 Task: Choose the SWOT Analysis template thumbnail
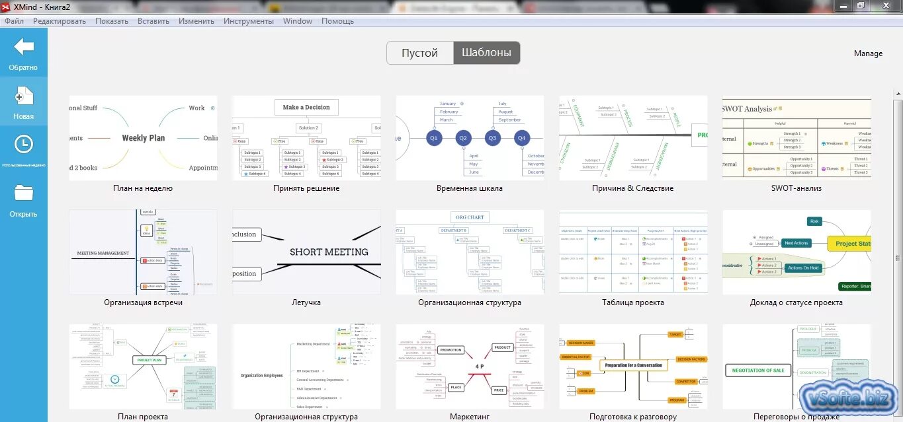point(796,138)
